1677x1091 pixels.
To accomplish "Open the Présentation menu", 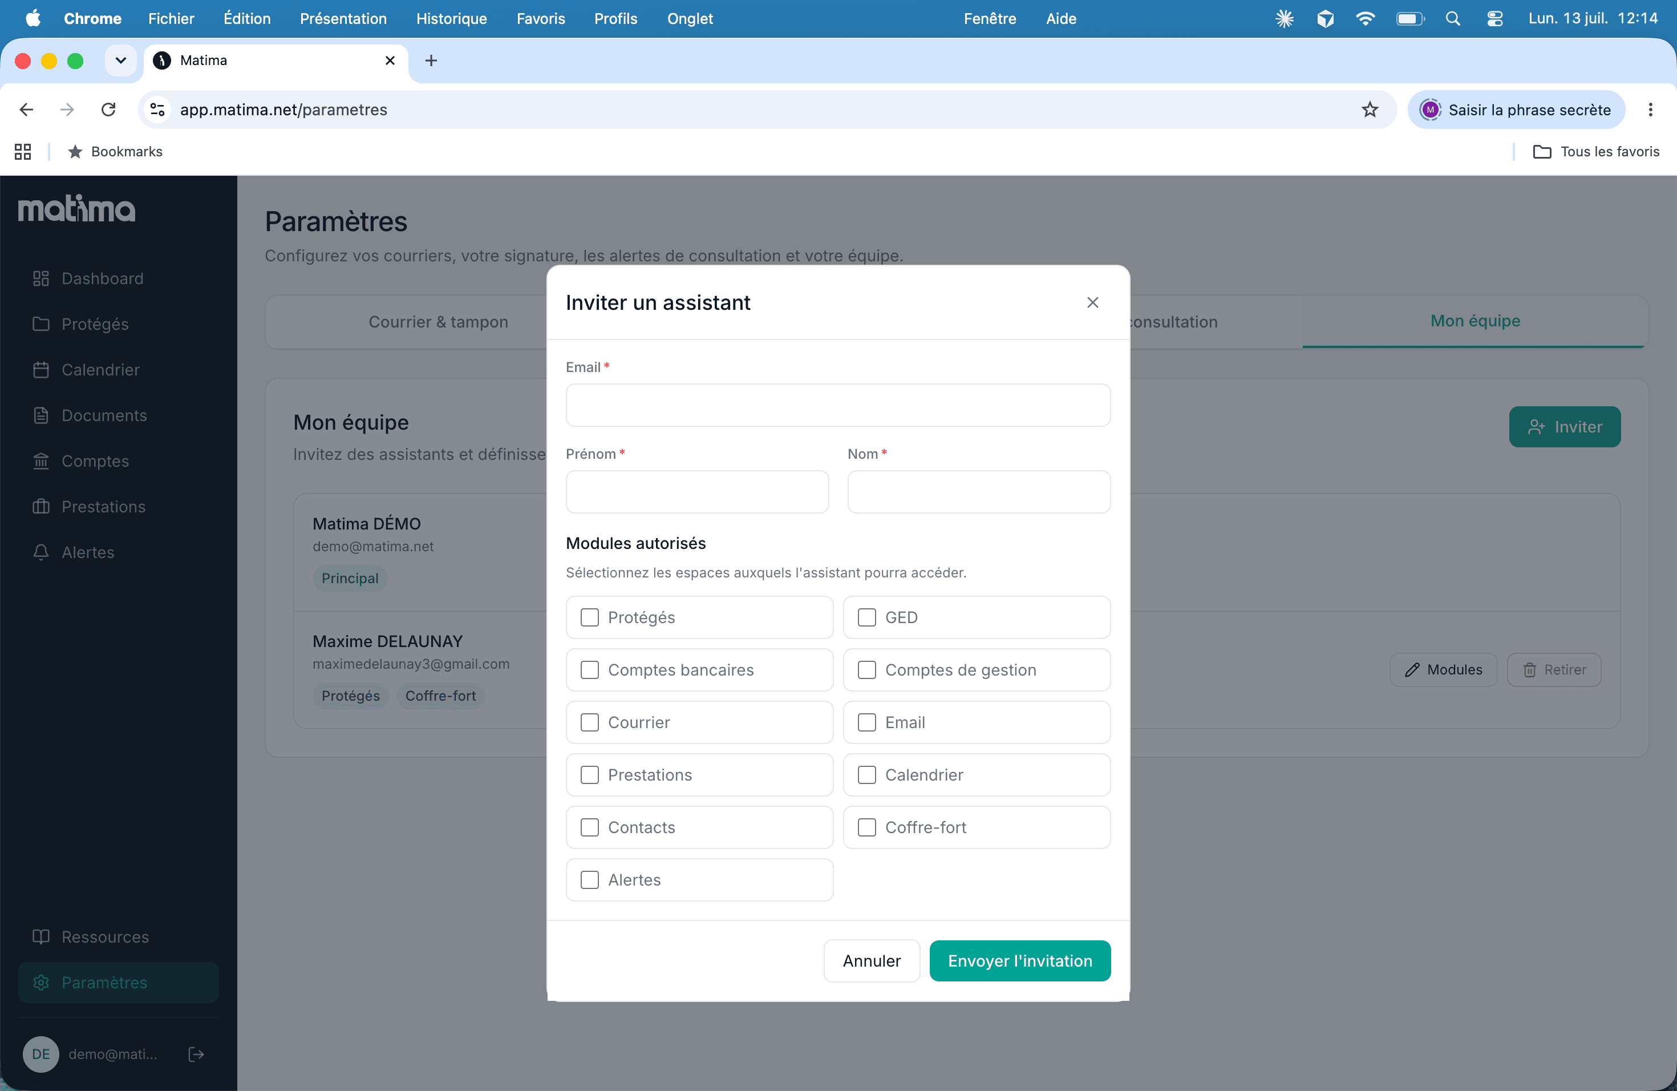I will pos(343,19).
